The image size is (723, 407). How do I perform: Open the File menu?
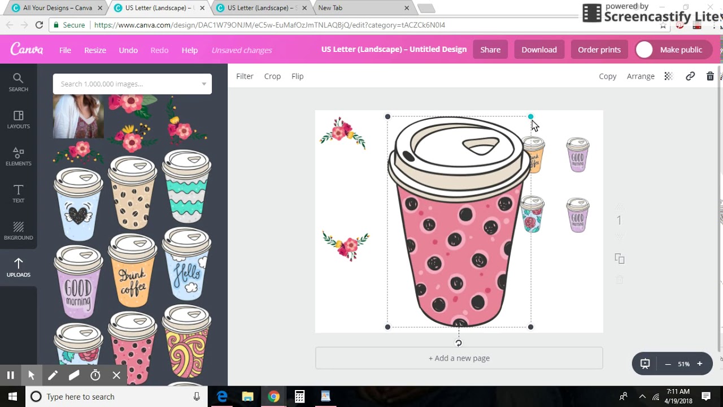click(x=65, y=50)
